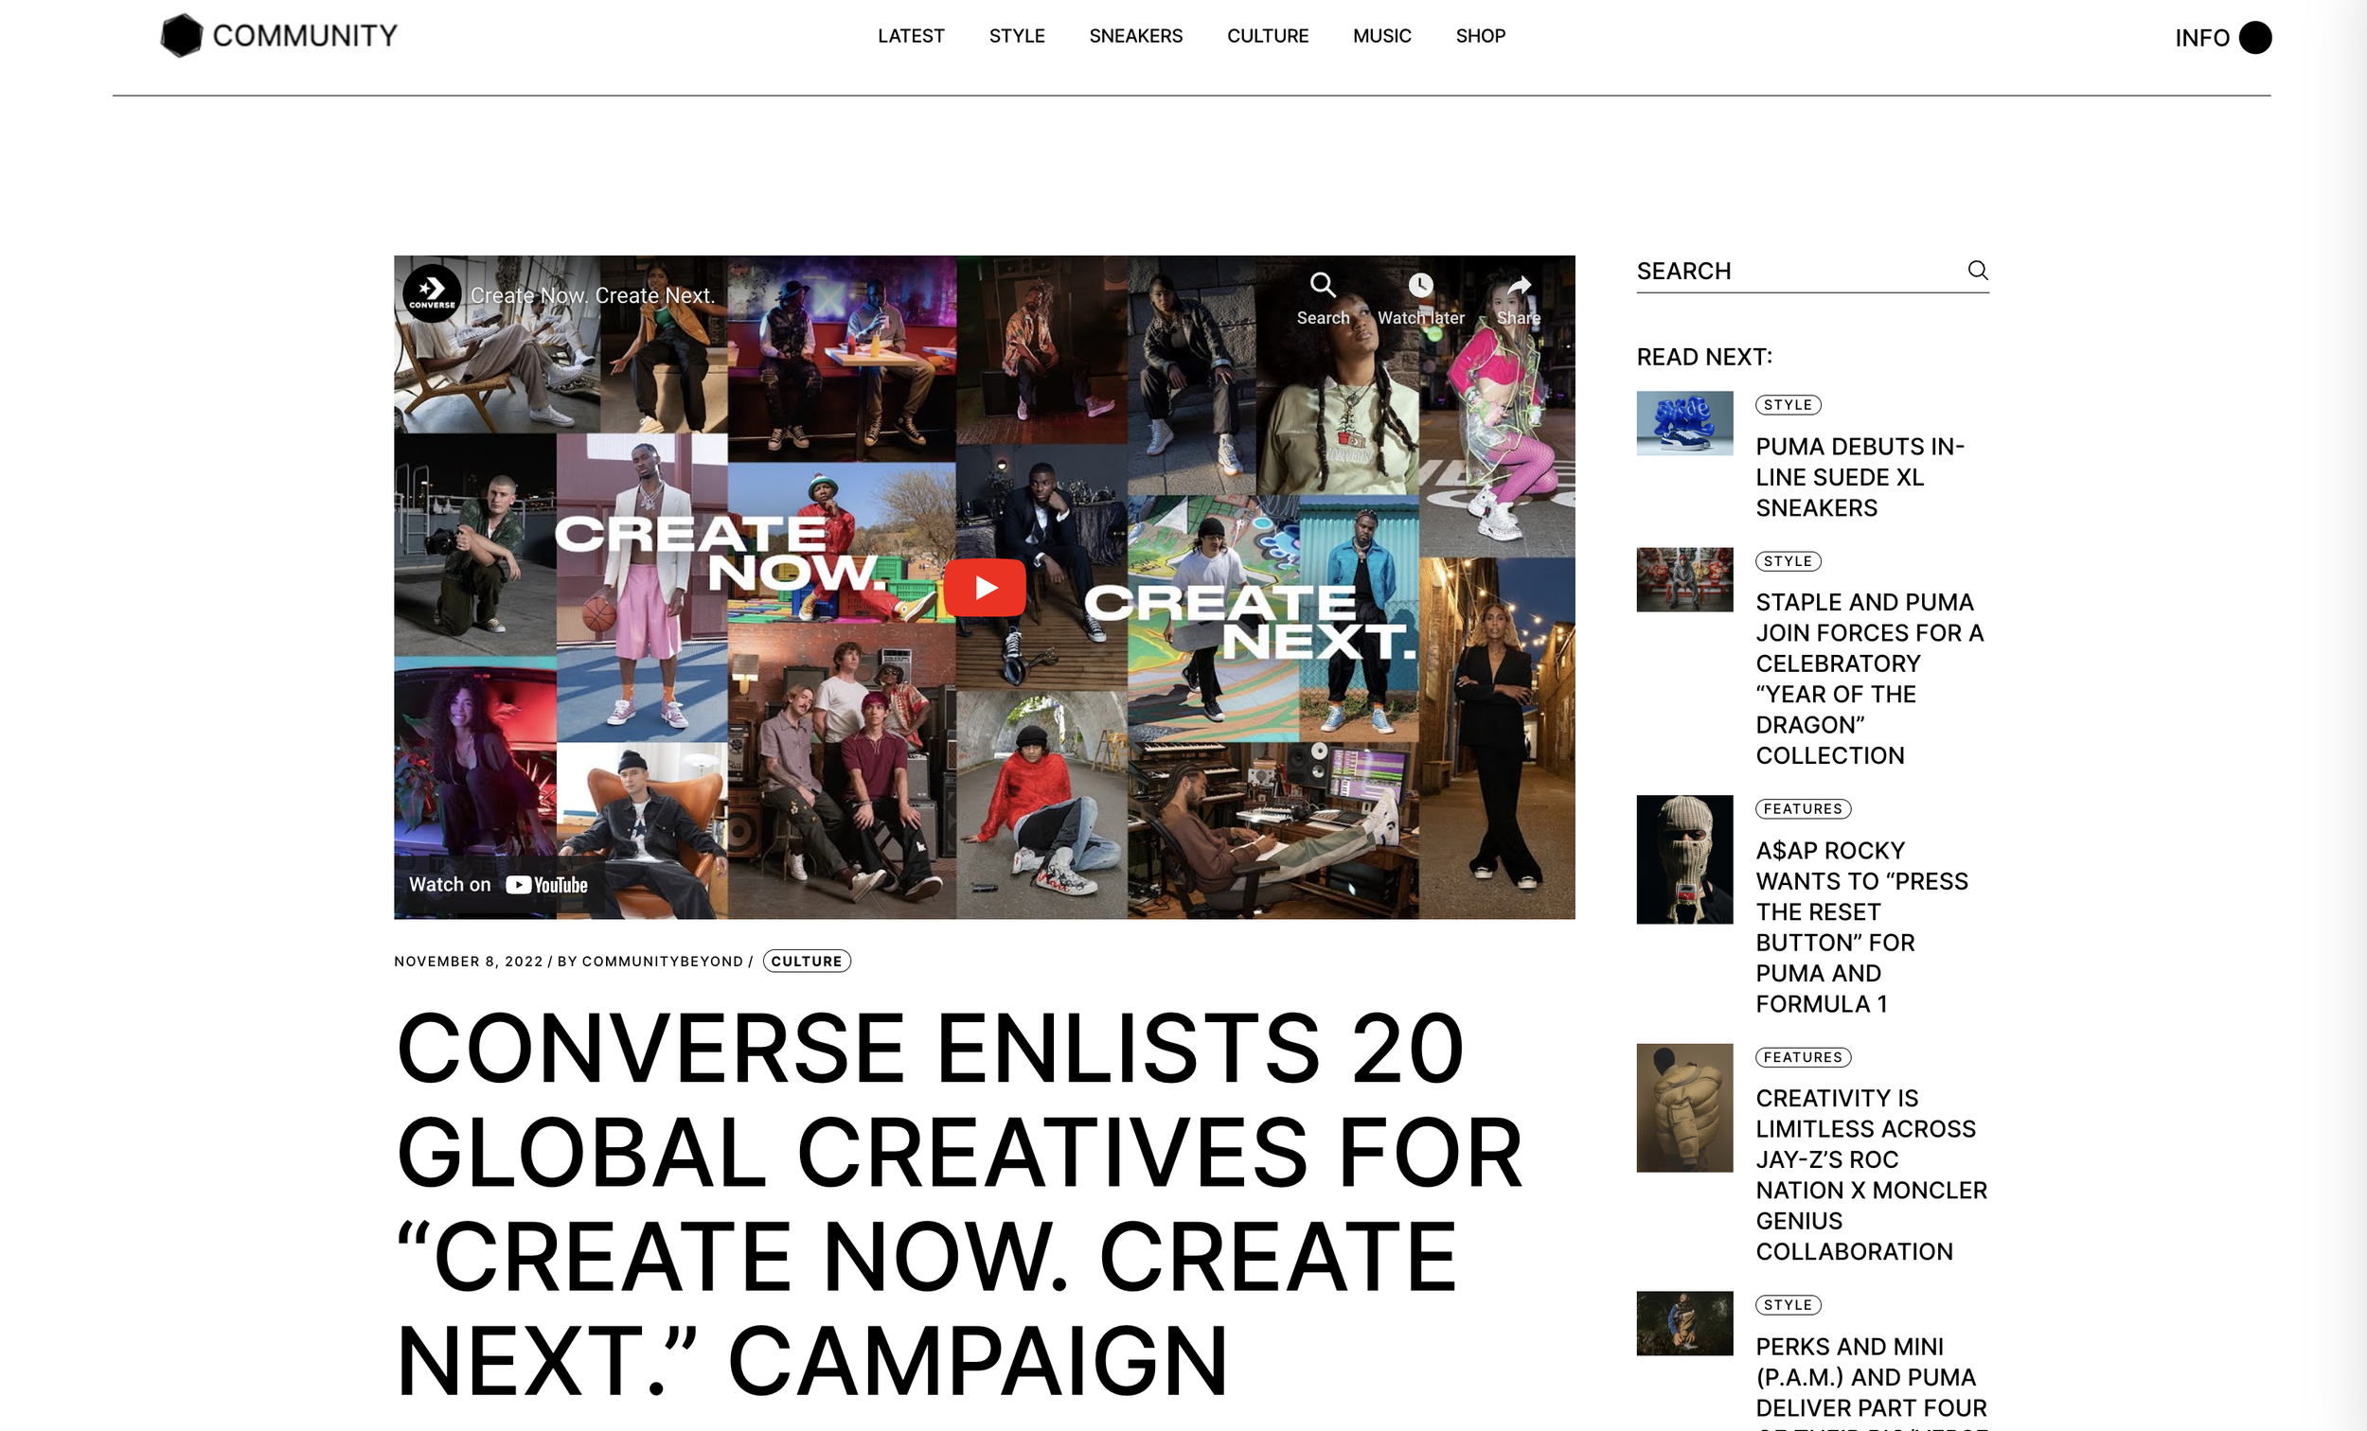The width and height of the screenshot is (2367, 1431).
Task: Open the LATEST menu item
Action: tap(911, 36)
